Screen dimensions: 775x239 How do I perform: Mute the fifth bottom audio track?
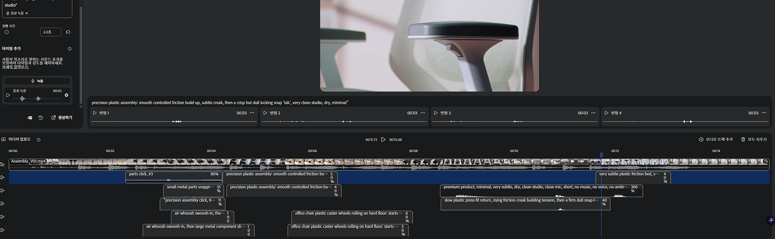[x=2, y=230]
